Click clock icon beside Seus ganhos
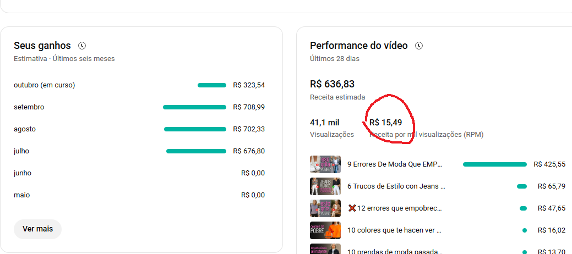The image size is (572, 254). (82, 46)
